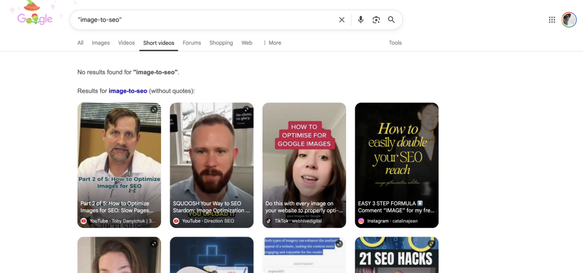This screenshot has height=273, width=583.
Task: Click the magnifying glass search button
Action: coord(392,20)
